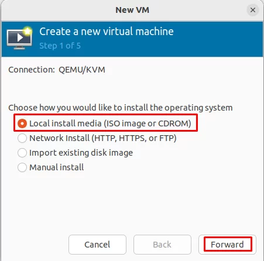Click the disabled Back button

(162, 245)
